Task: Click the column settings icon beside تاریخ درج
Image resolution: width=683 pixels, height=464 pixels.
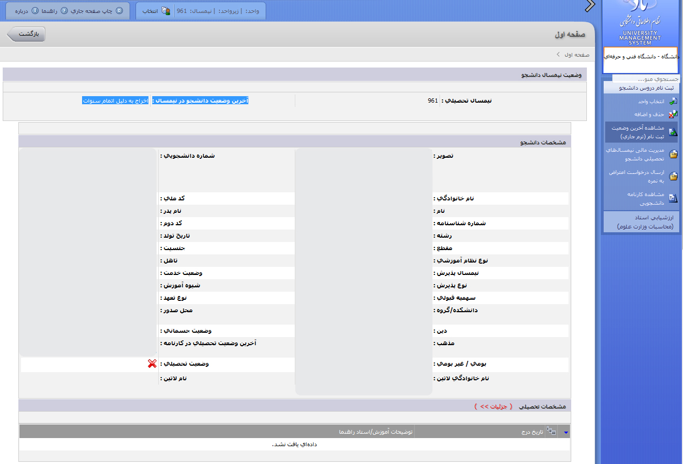Action: click(551, 431)
